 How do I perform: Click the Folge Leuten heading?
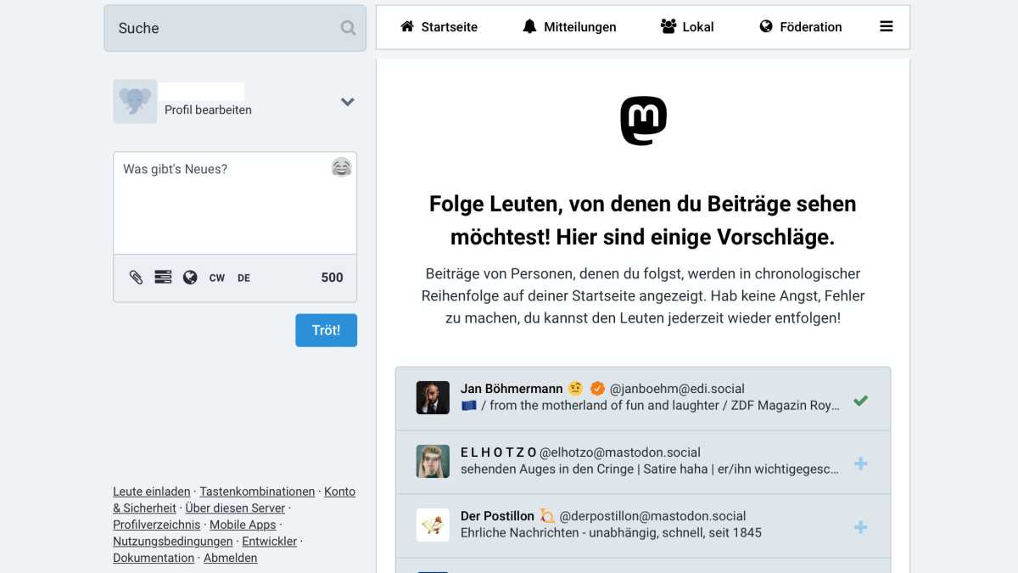tap(643, 221)
